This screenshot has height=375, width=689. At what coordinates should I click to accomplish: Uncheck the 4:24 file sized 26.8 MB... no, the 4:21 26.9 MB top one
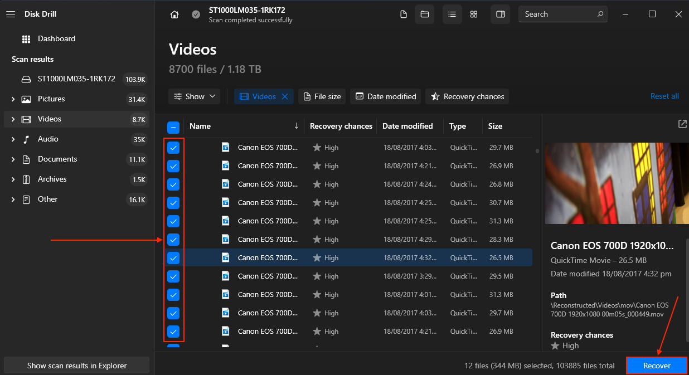coord(173,166)
